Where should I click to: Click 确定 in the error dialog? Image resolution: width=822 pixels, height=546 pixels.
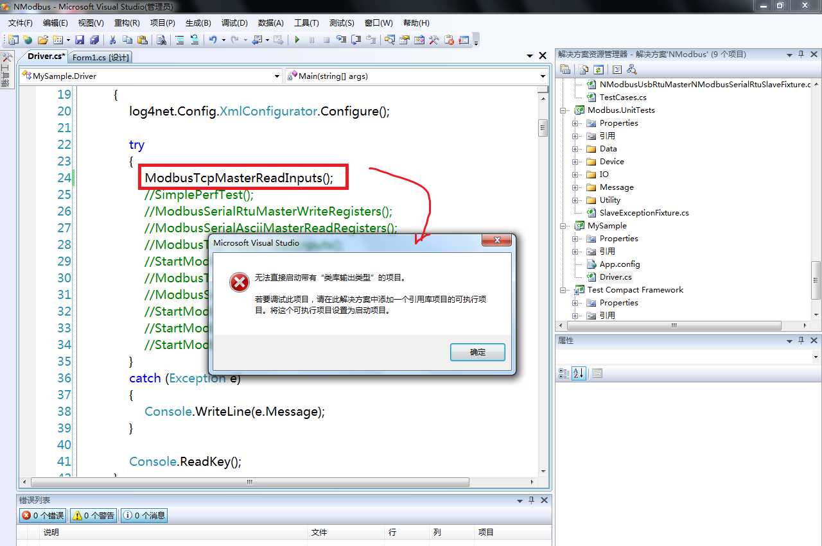click(478, 352)
